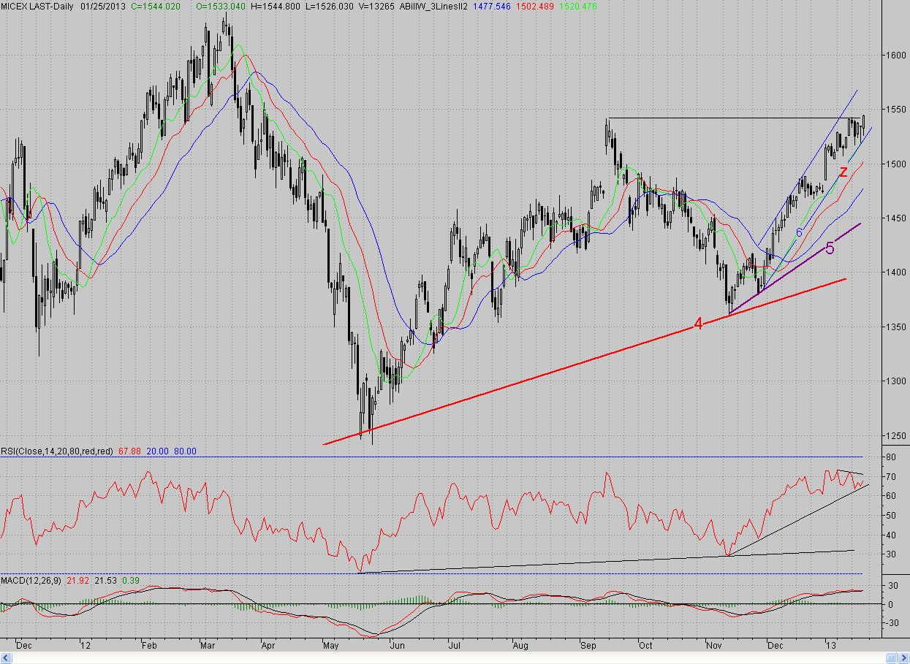
Task: Click the MACD(12,26,9) indicator label
Action: 31,581
